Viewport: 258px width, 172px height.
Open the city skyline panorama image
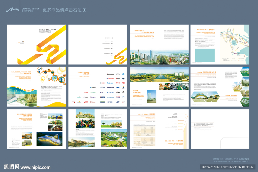point(159,57)
